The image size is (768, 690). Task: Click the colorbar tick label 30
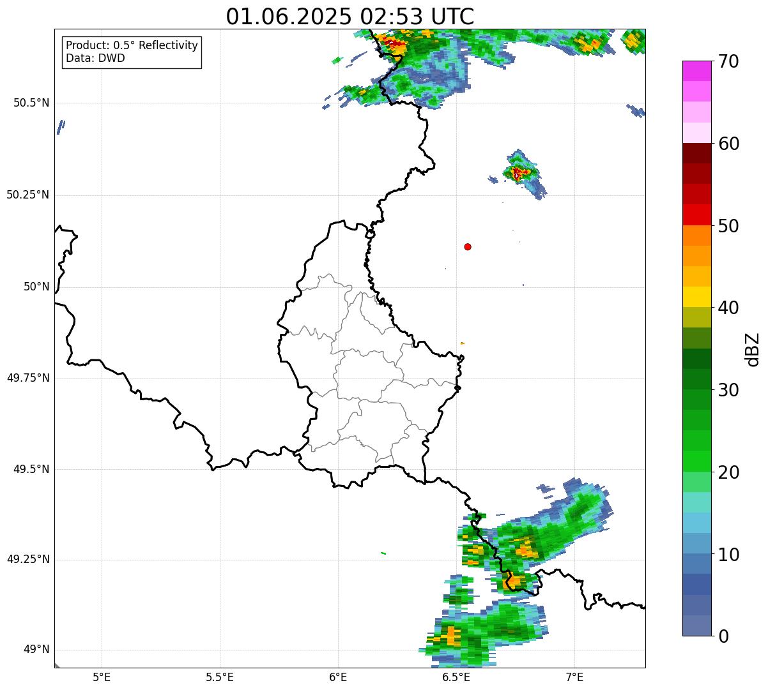(728, 390)
